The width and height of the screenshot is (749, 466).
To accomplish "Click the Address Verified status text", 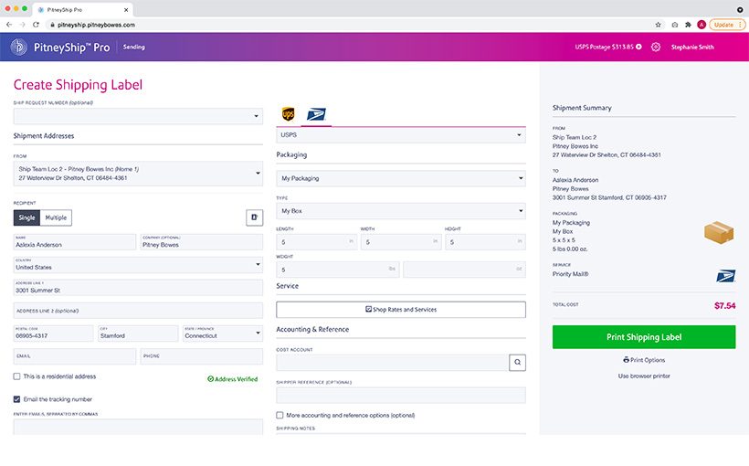I will (x=233, y=379).
